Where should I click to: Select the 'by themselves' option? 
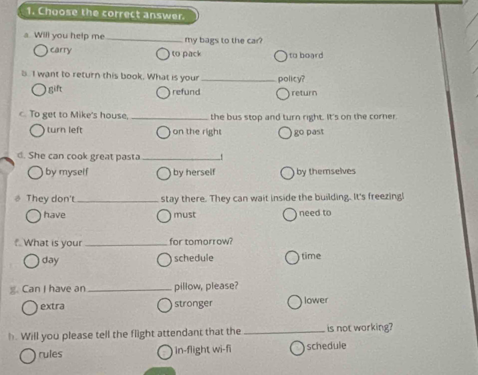(287, 173)
